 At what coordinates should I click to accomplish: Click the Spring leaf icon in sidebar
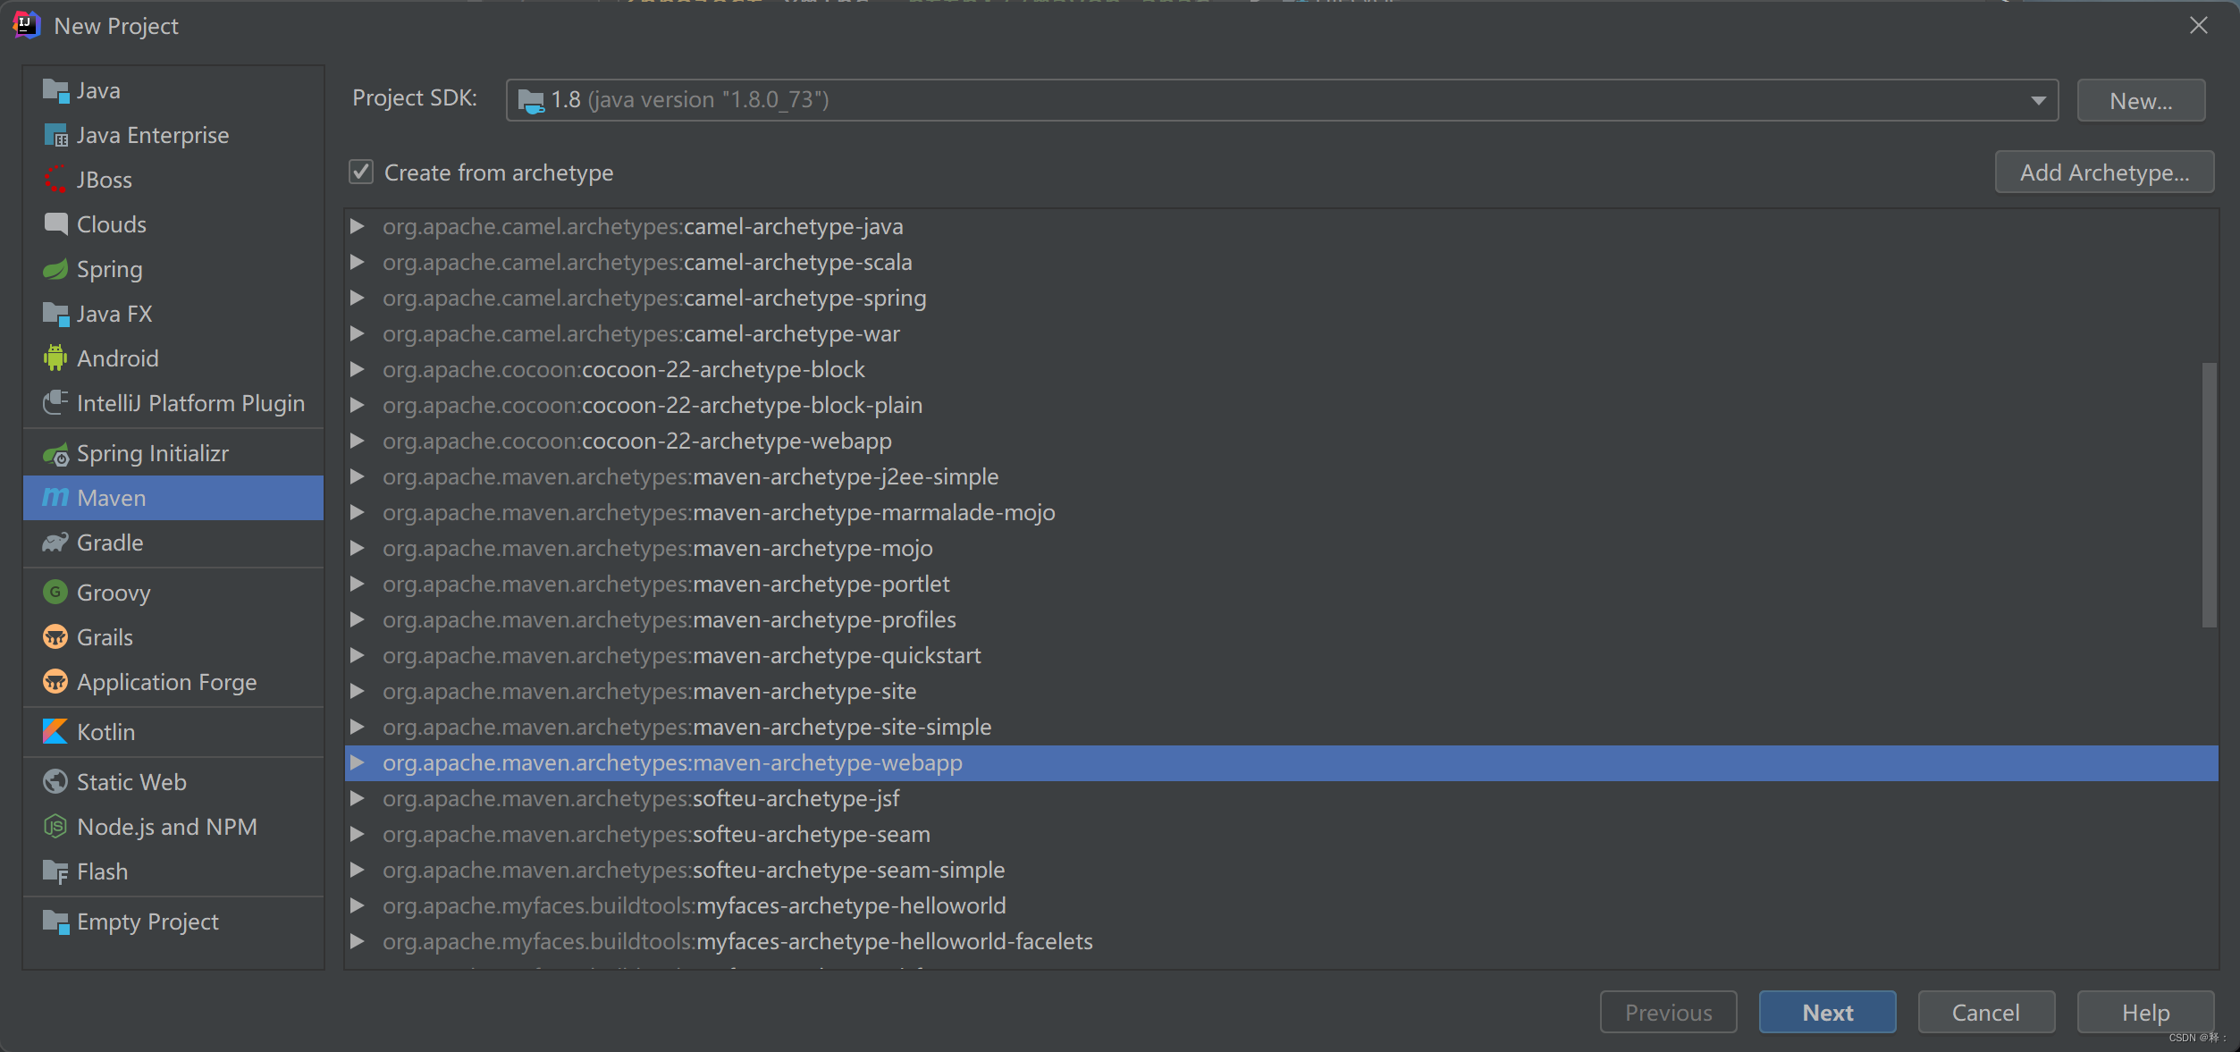[55, 269]
